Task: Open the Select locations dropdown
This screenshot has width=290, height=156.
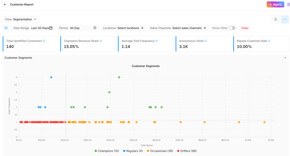Action: 128,28
